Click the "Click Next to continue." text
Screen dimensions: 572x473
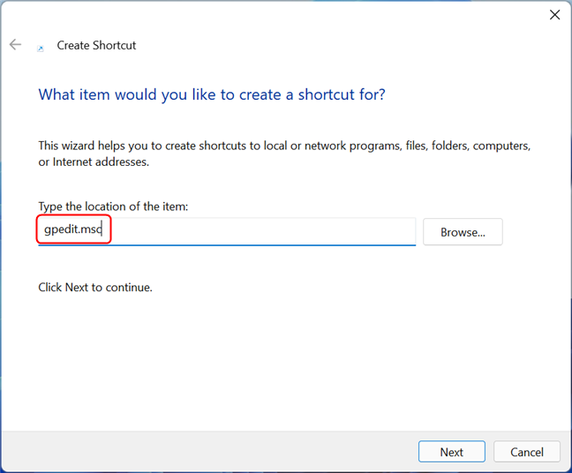[95, 288]
